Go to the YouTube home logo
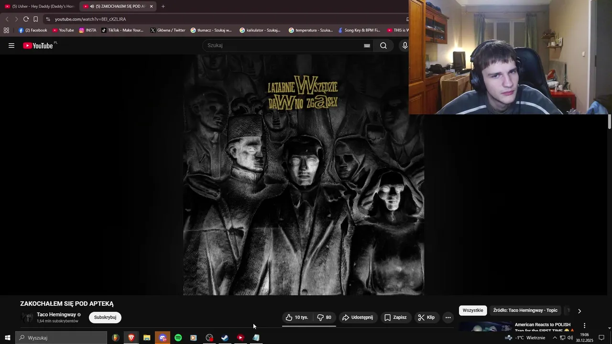This screenshot has width=612, height=344. (x=38, y=45)
